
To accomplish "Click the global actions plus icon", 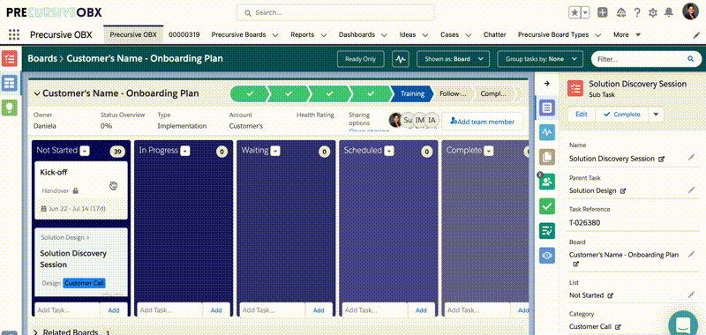I will (603, 12).
